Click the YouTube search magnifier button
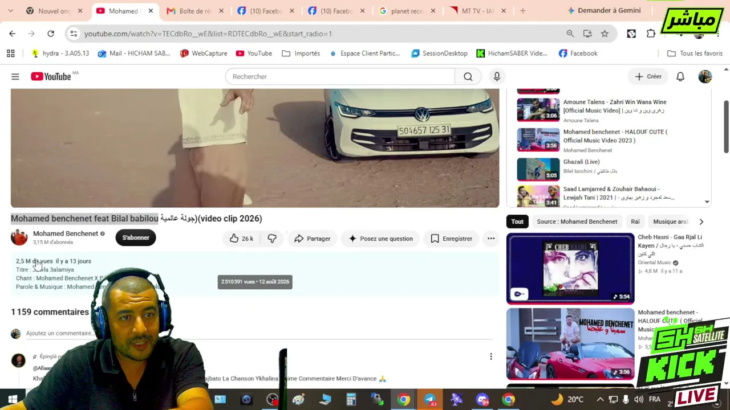The width and height of the screenshot is (730, 410). [x=468, y=76]
